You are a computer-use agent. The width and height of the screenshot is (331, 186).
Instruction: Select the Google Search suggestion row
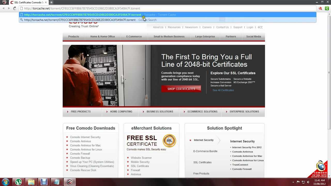168,20
